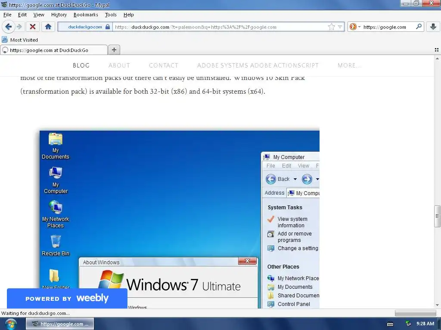This screenshot has width=441, height=330.
Task: Open the Bookmarks menu
Action: [86, 15]
